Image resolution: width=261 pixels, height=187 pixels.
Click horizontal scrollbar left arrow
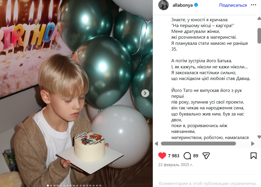point(156,144)
